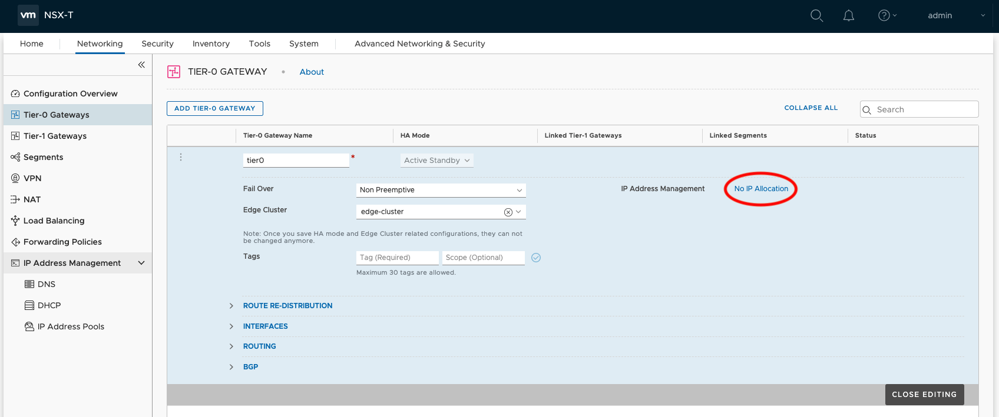Expand the BGP section
The width and height of the screenshot is (999, 417).
tap(250, 367)
